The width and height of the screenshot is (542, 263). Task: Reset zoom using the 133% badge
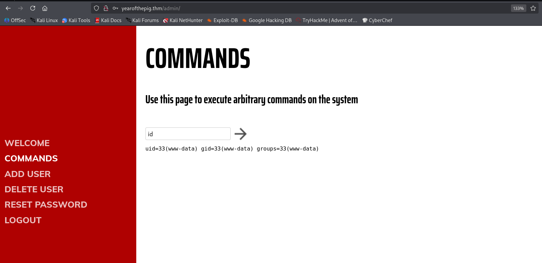pyautogui.click(x=518, y=8)
